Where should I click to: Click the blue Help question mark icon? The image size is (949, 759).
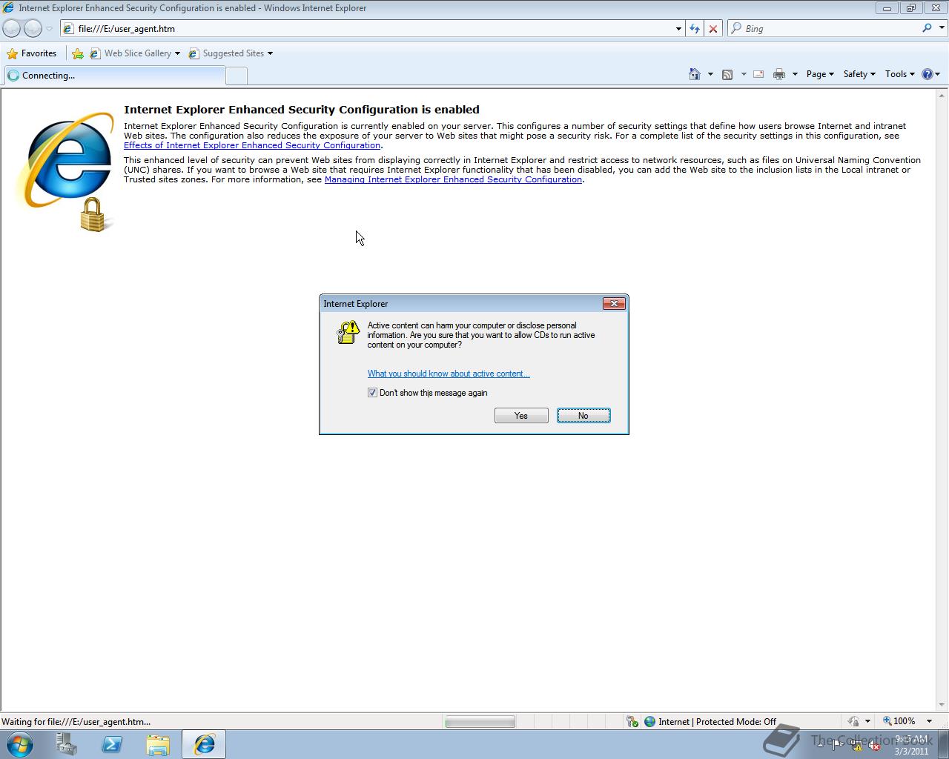click(927, 74)
